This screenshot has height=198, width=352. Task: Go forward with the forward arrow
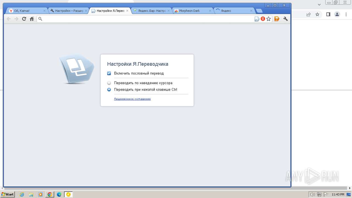(16, 19)
